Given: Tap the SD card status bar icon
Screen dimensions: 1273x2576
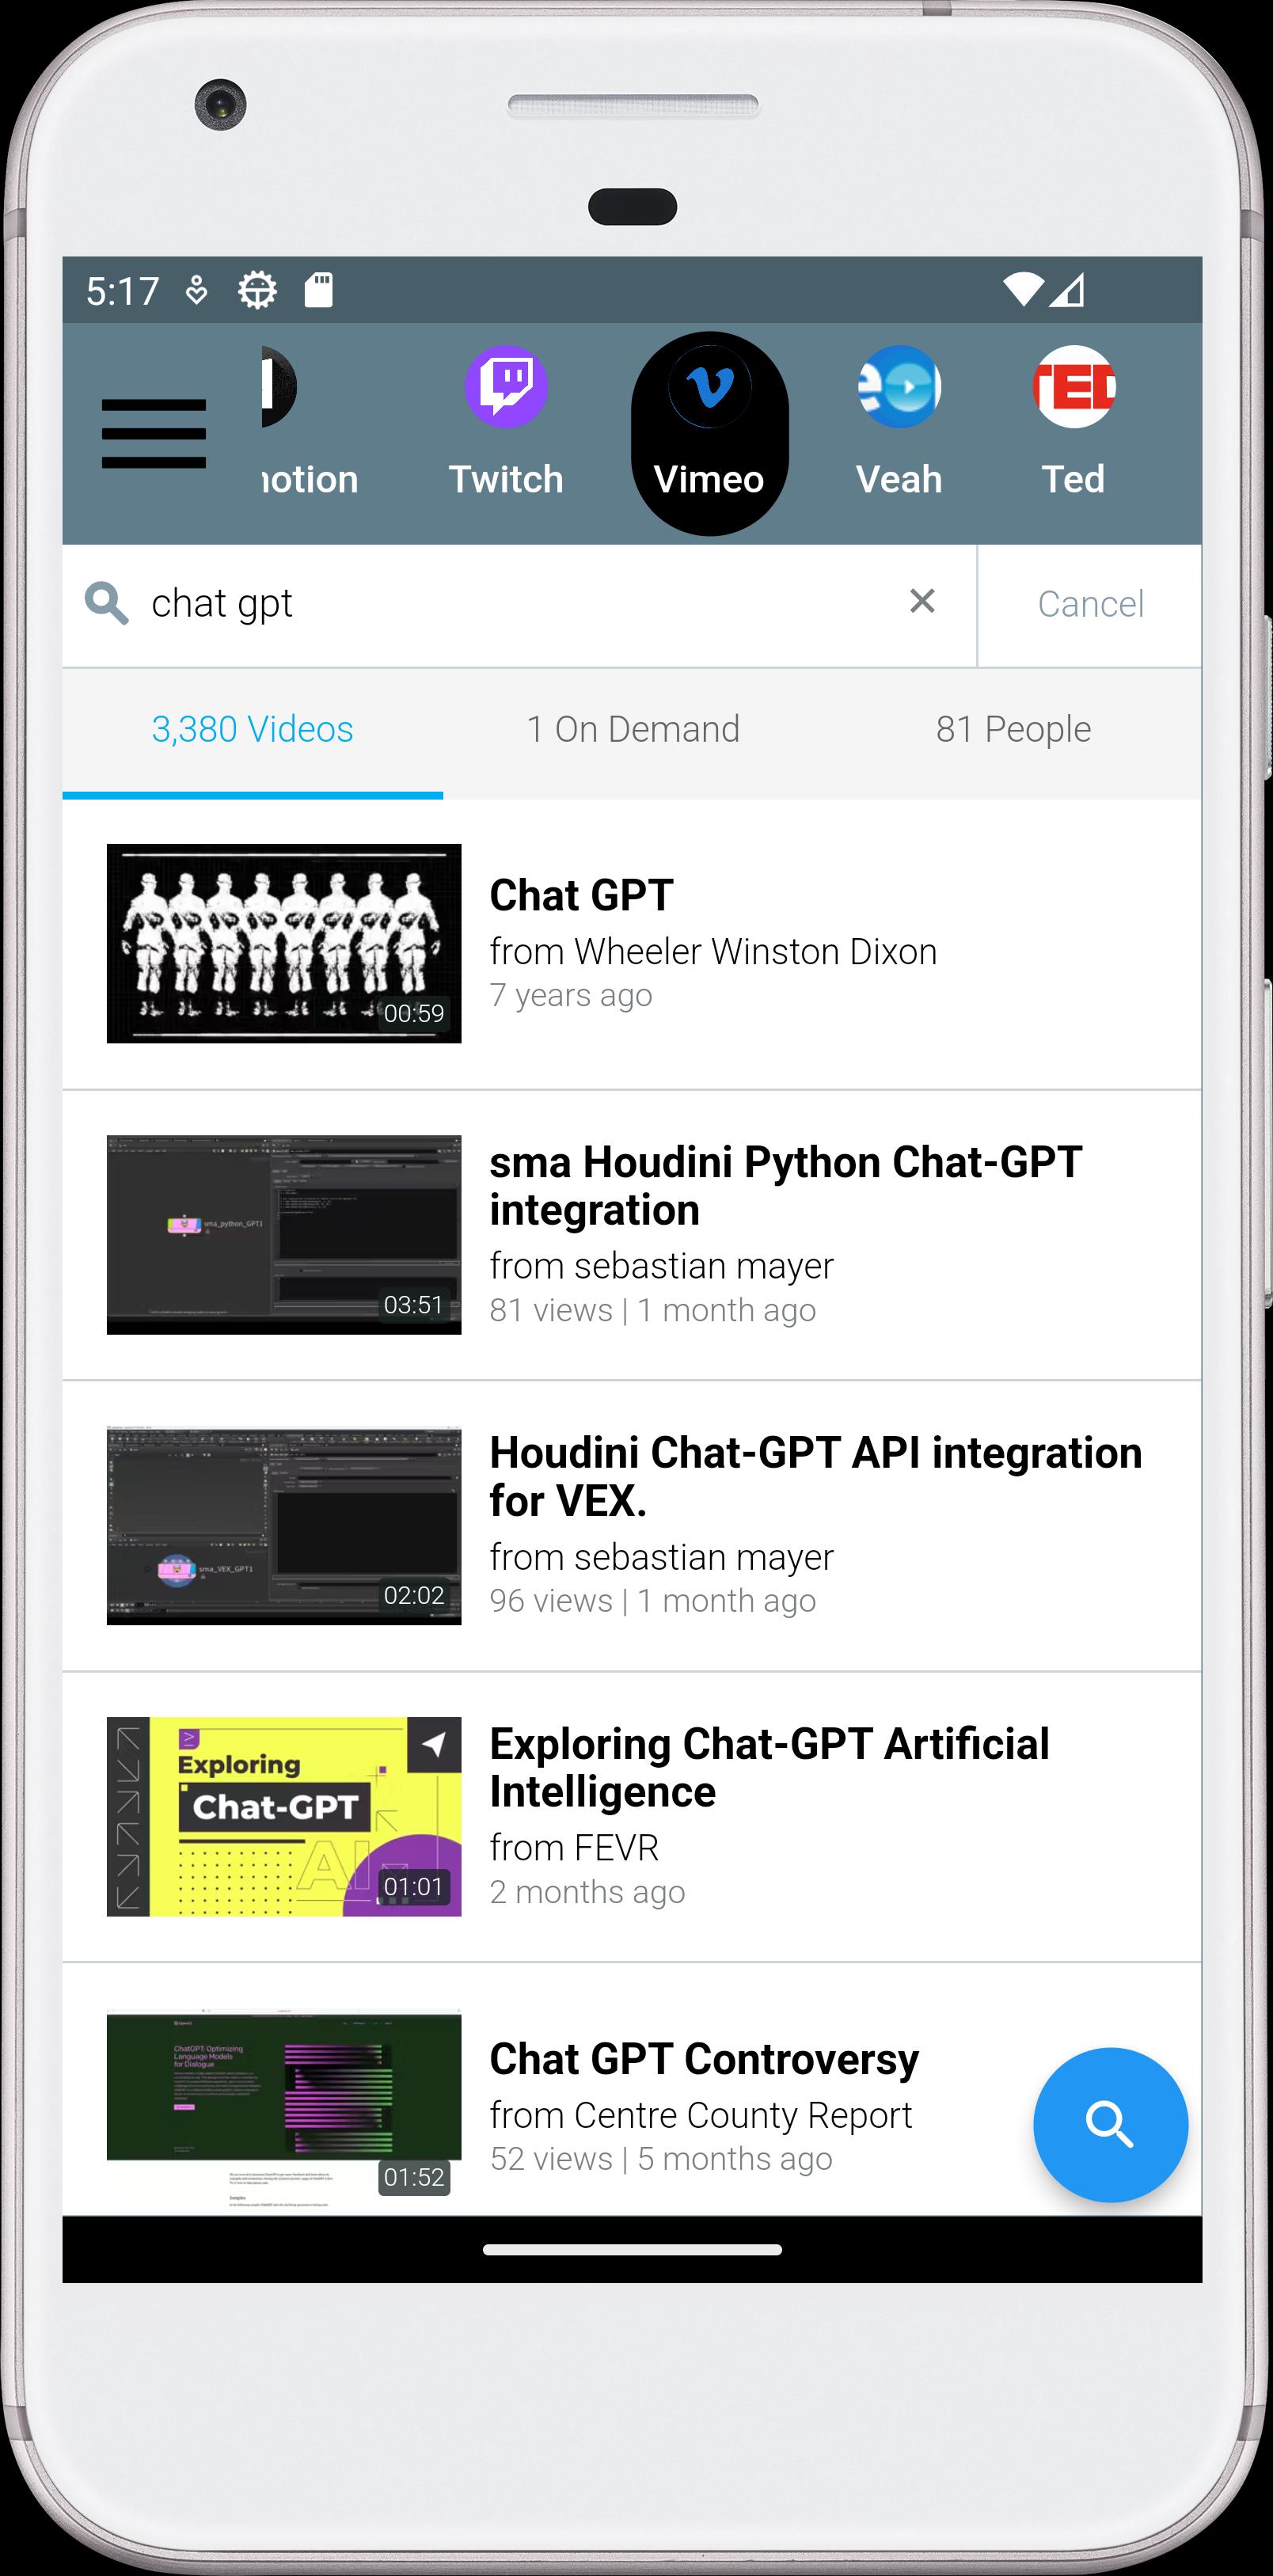Looking at the screenshot, I should point(318,290).
